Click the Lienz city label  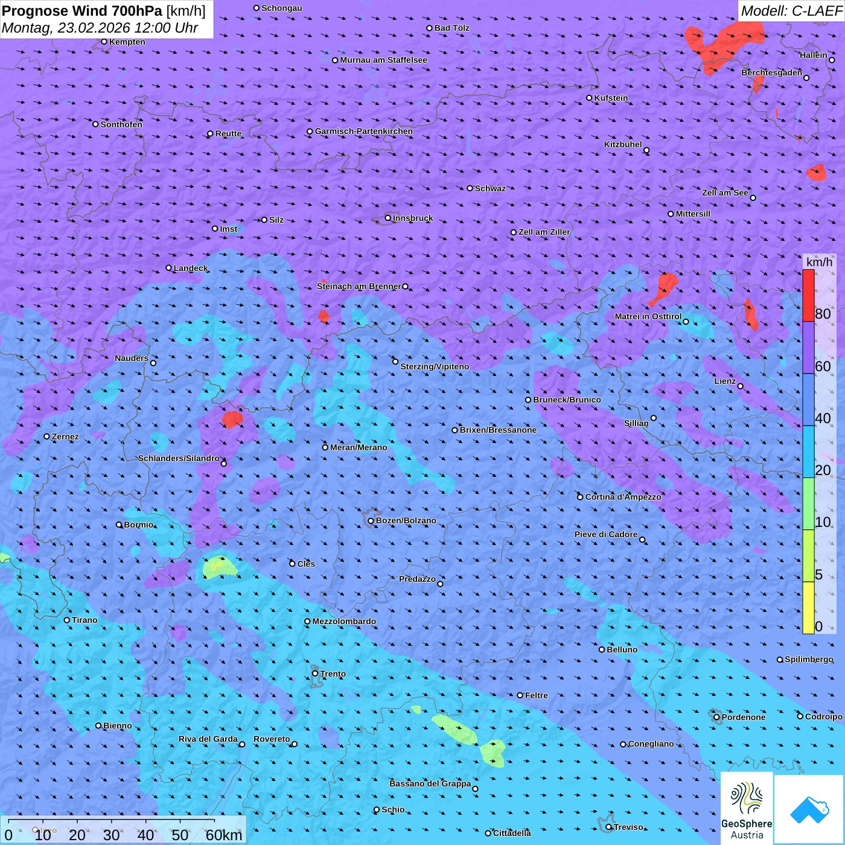pos(725,381)
